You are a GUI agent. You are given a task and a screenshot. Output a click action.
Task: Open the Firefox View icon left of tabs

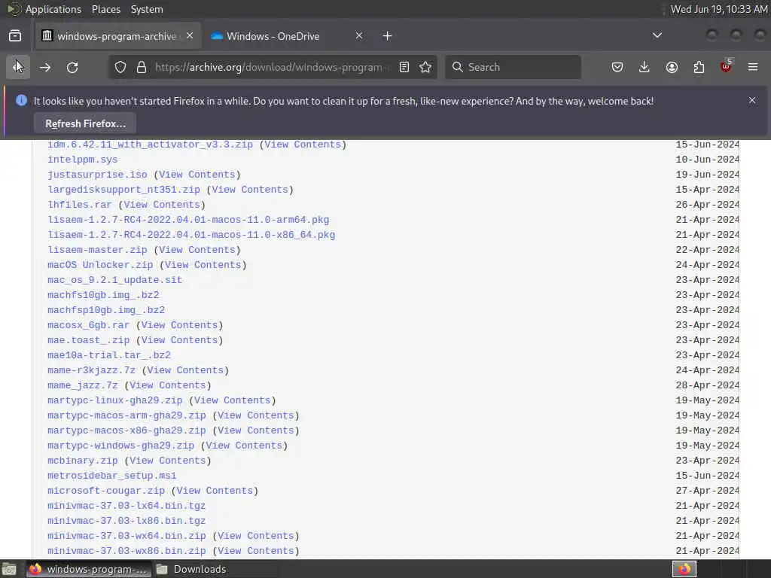point(15,36)
